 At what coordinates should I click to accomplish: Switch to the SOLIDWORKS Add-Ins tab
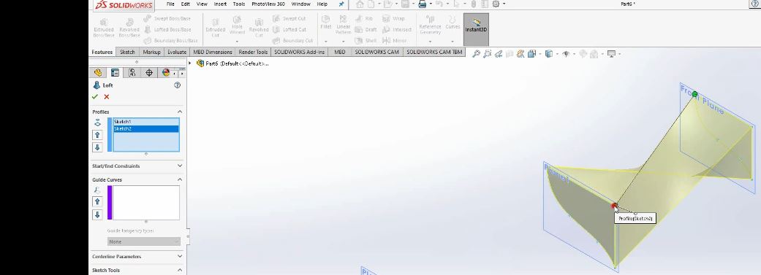(300, 52)
